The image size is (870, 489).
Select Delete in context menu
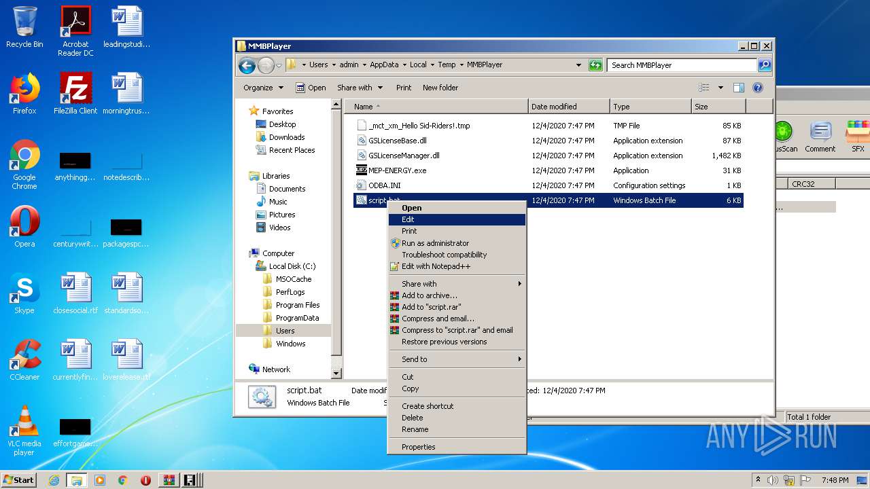[x=457, y=418]
